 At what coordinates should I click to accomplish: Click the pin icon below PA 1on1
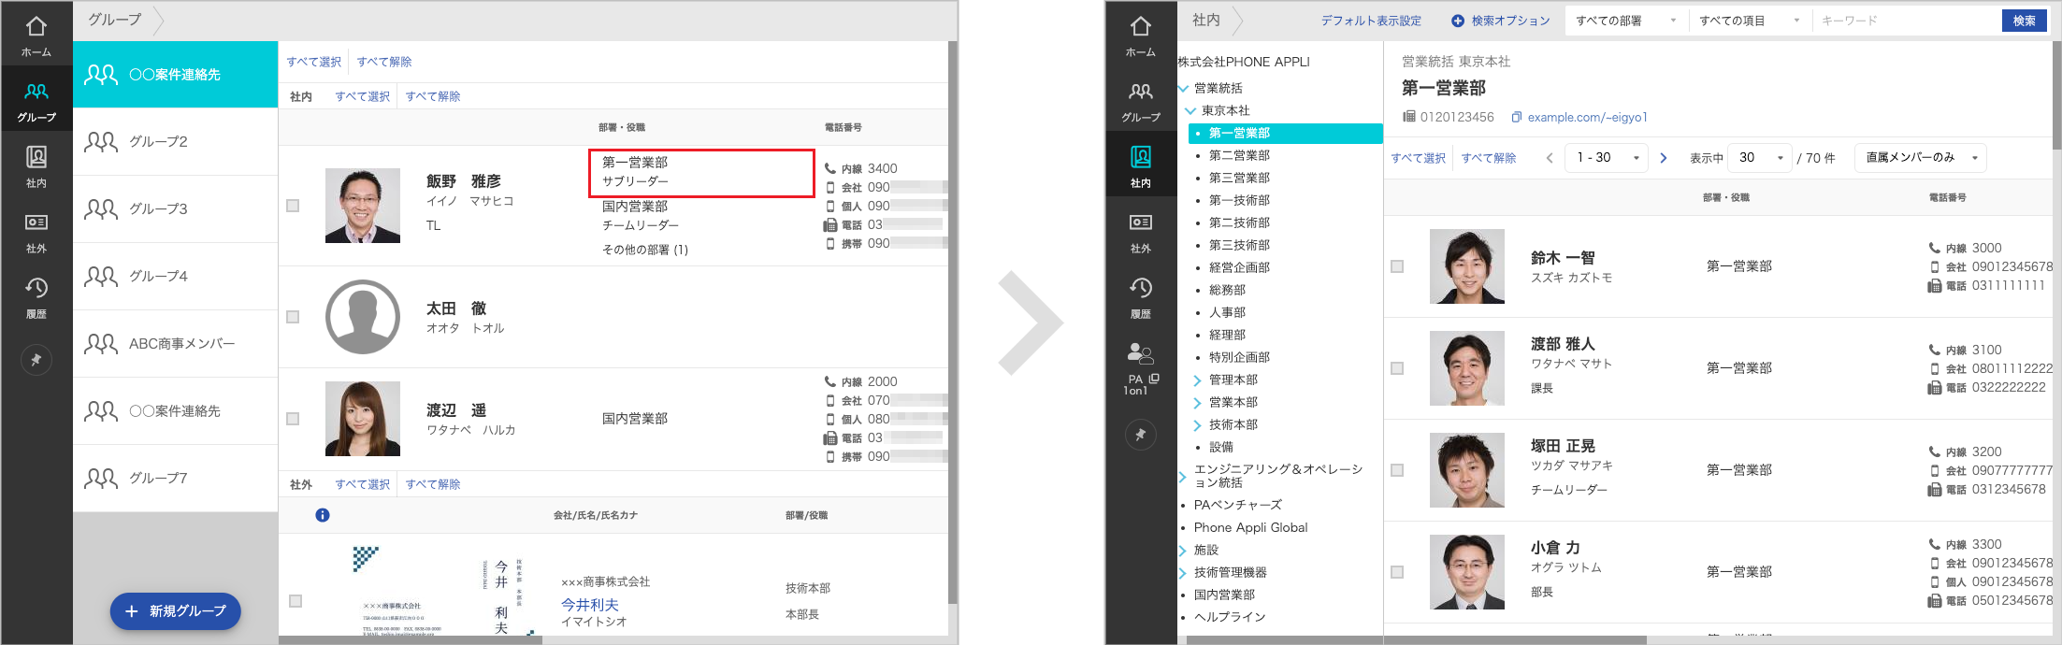[1140, 435]
